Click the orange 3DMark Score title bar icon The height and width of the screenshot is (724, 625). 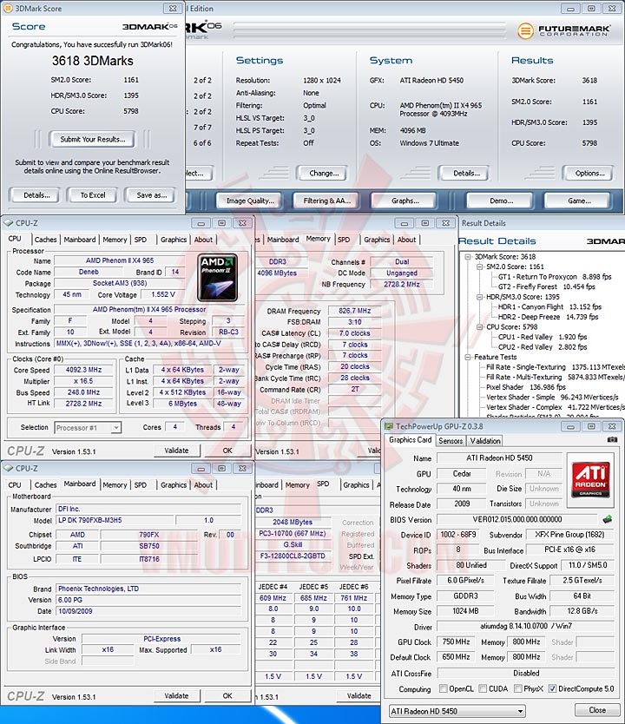[x=8, y=8]
